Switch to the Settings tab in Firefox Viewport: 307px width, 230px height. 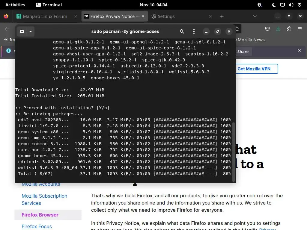(x=166, y=16)
